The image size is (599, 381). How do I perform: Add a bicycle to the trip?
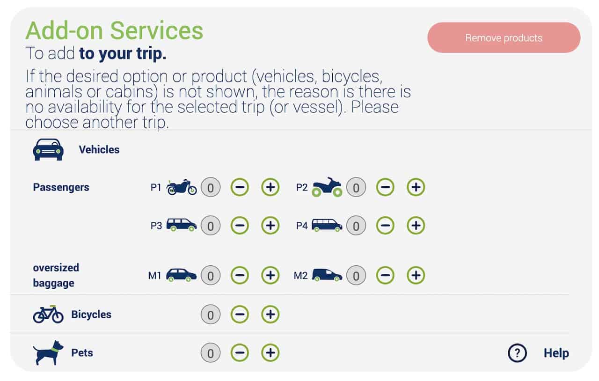[x=270, y=314]
